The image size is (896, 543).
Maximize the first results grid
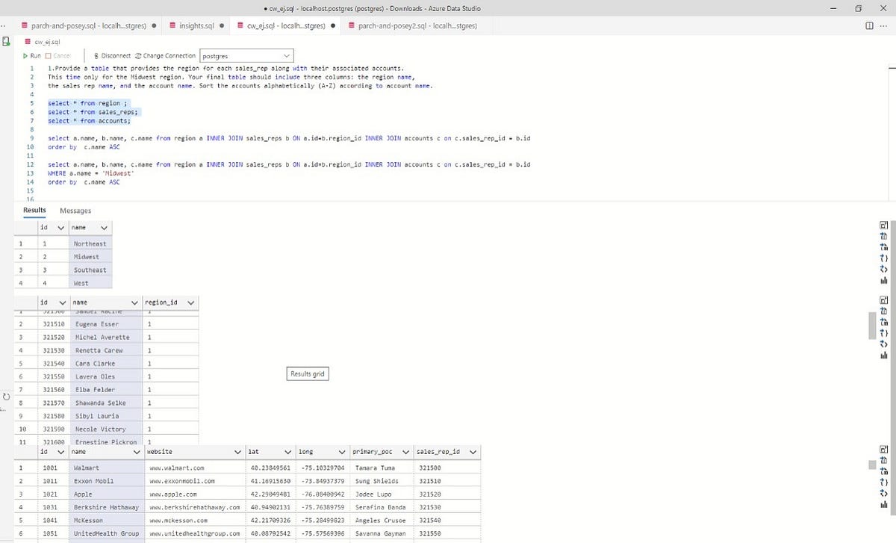[x=884, y=224]
